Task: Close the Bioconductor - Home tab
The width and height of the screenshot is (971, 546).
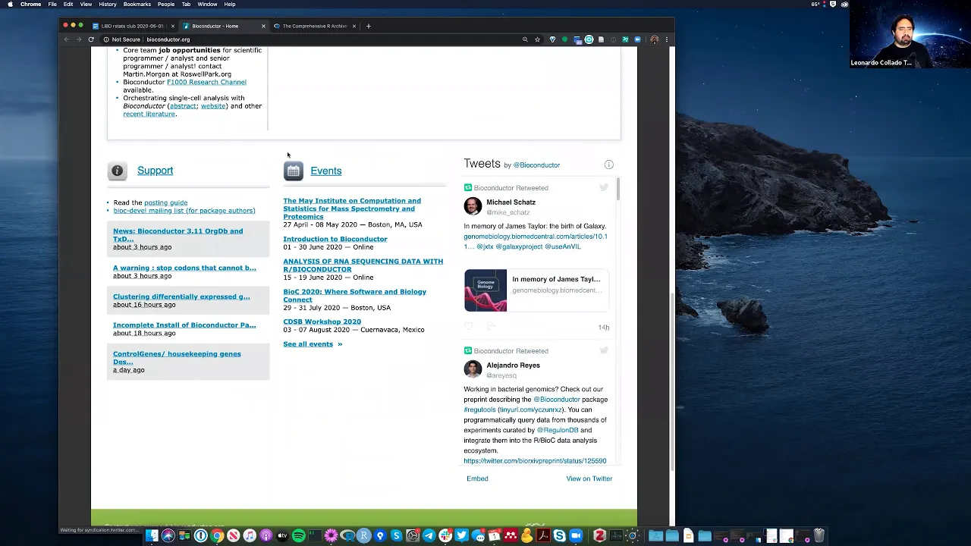Action: coord(263,26)
